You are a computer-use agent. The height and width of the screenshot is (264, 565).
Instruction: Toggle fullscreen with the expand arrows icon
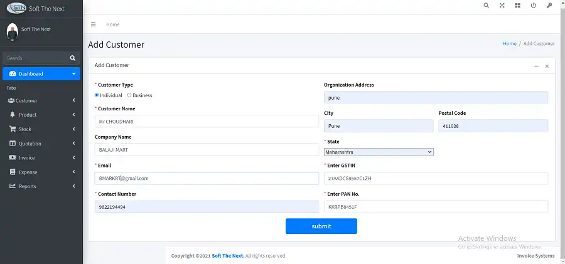pyautogui.click(x=502, y=6)
